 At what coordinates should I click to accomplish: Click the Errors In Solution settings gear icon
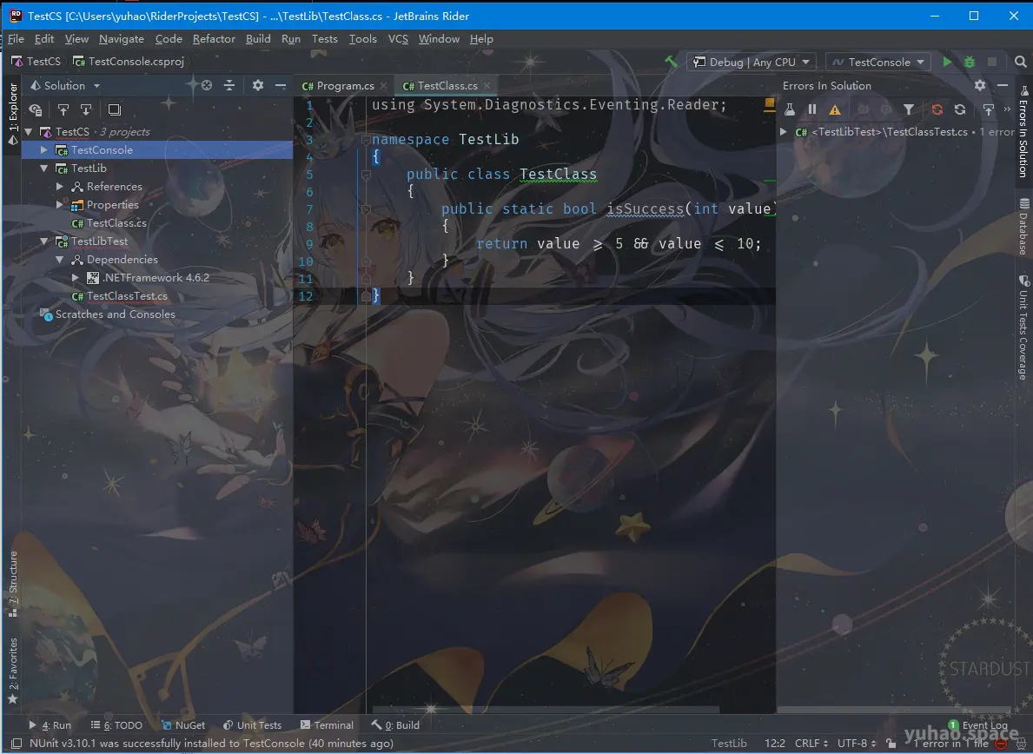(x=980, y=85)
